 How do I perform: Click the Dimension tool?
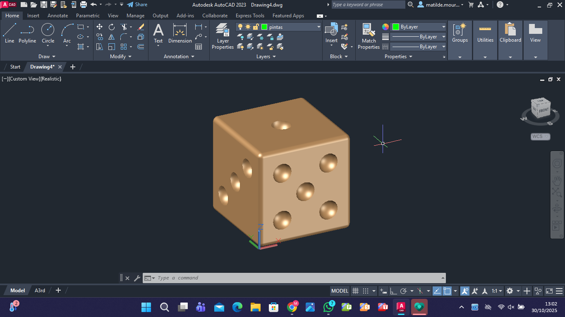[x=180, y=33]
